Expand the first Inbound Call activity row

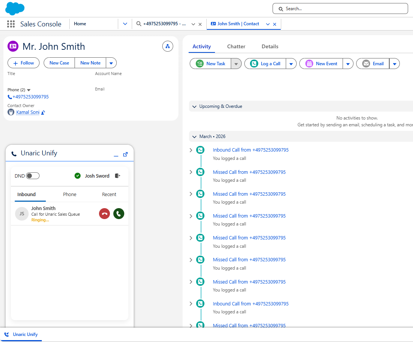click(x=191, y=150)
